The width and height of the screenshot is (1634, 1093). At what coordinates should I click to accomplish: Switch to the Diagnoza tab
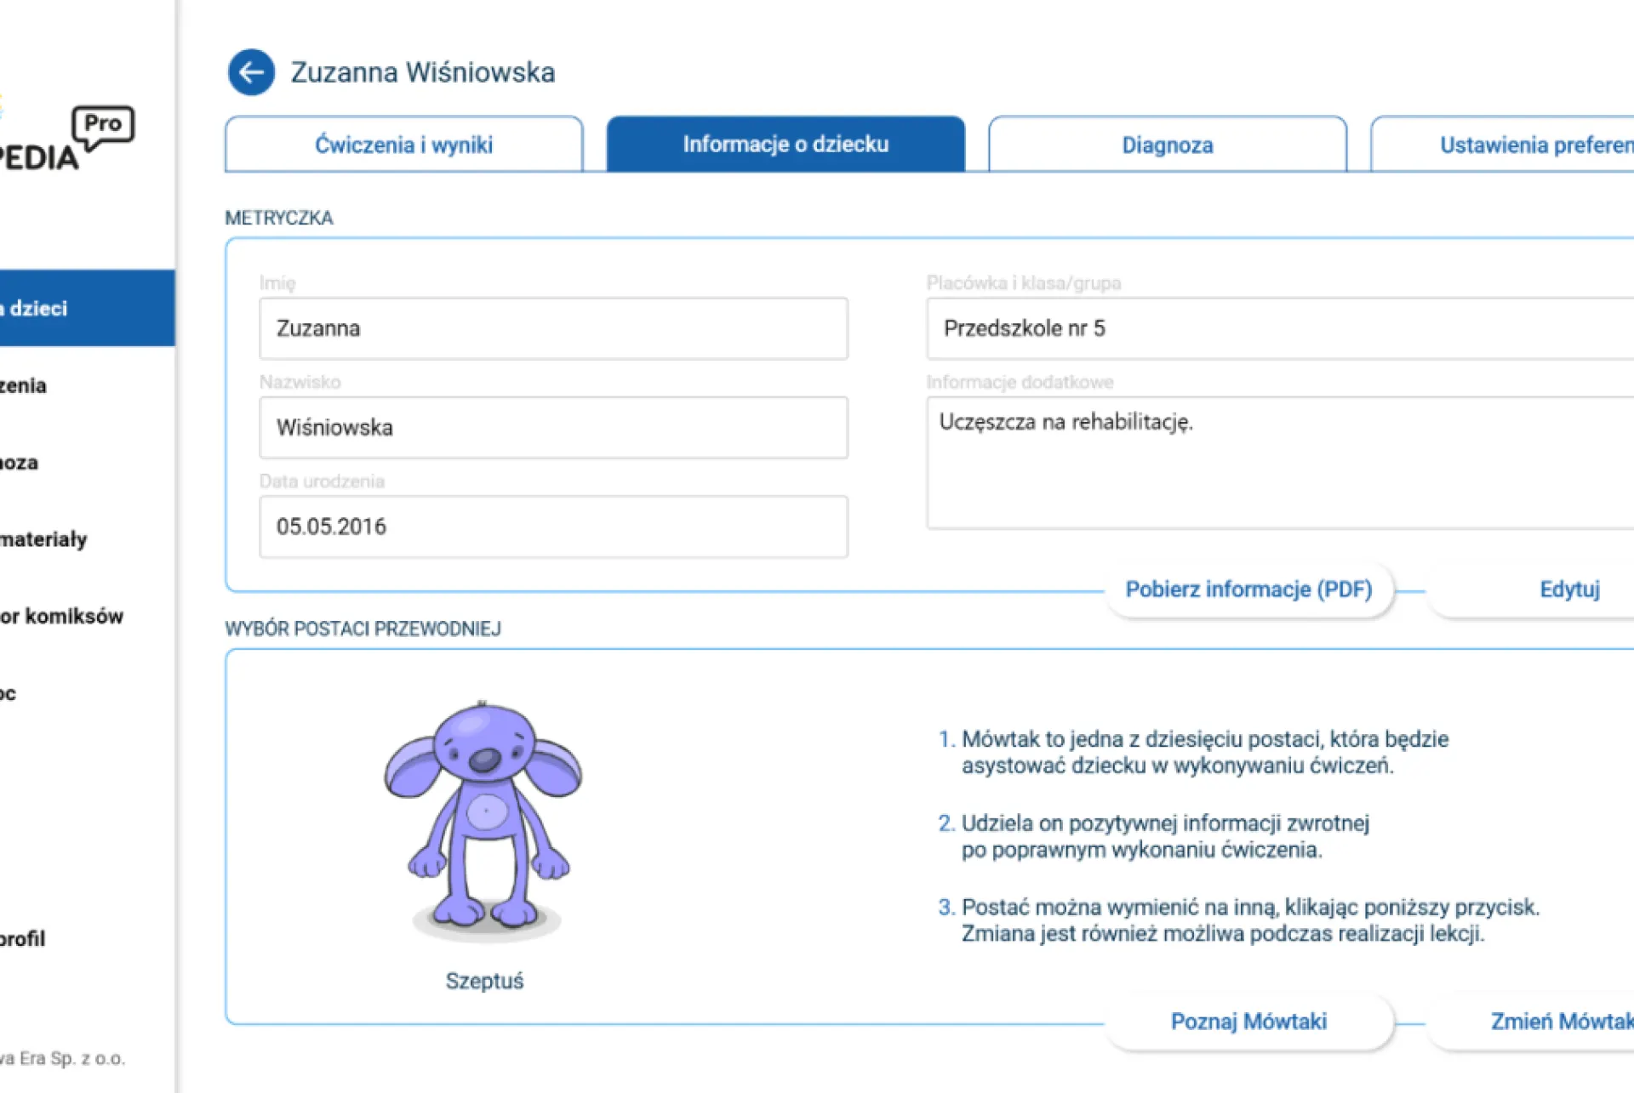pos(1167,145)
